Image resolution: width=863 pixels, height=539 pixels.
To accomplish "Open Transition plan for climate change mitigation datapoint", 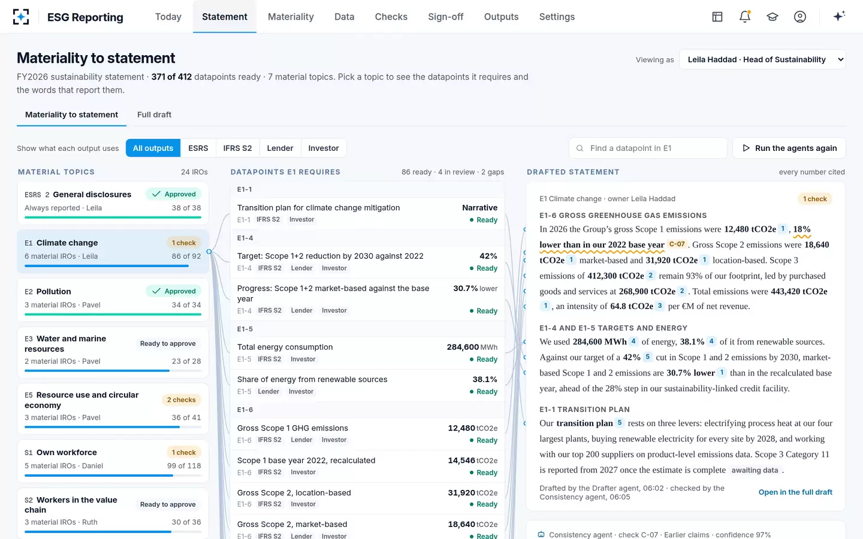I will pos(367,213).
